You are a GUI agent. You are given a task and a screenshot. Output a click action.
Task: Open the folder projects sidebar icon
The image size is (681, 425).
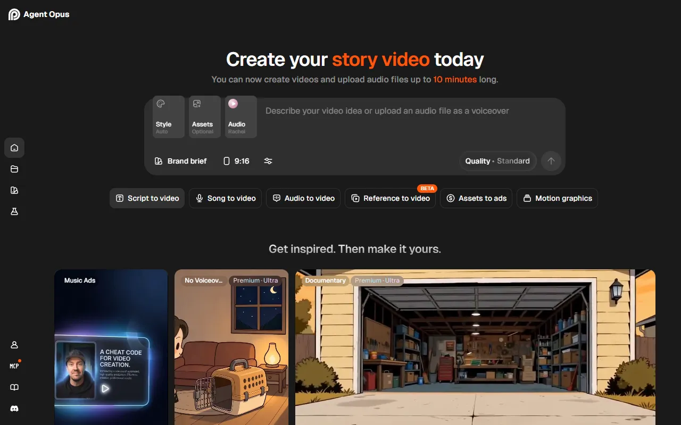point(14,169)
